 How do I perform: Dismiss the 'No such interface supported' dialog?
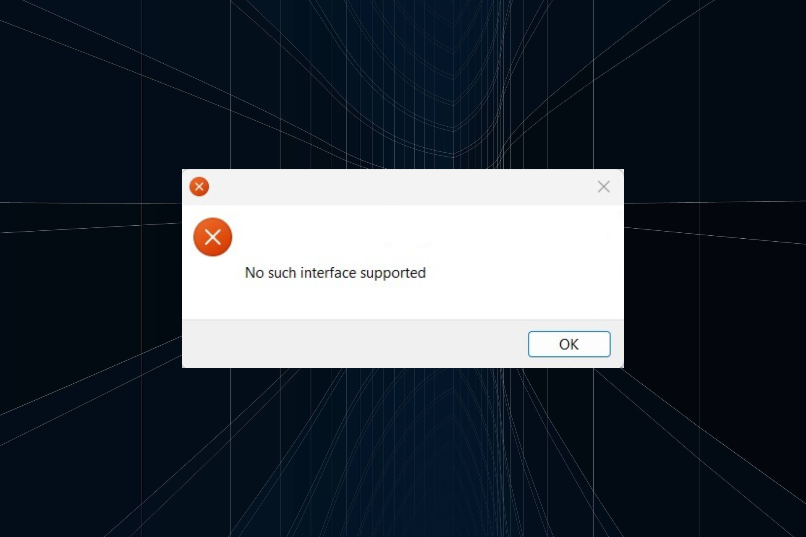click(x=568, y=344)
